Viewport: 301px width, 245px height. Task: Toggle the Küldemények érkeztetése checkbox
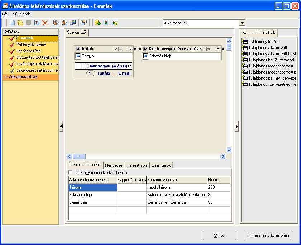click(x=145, y=49)
